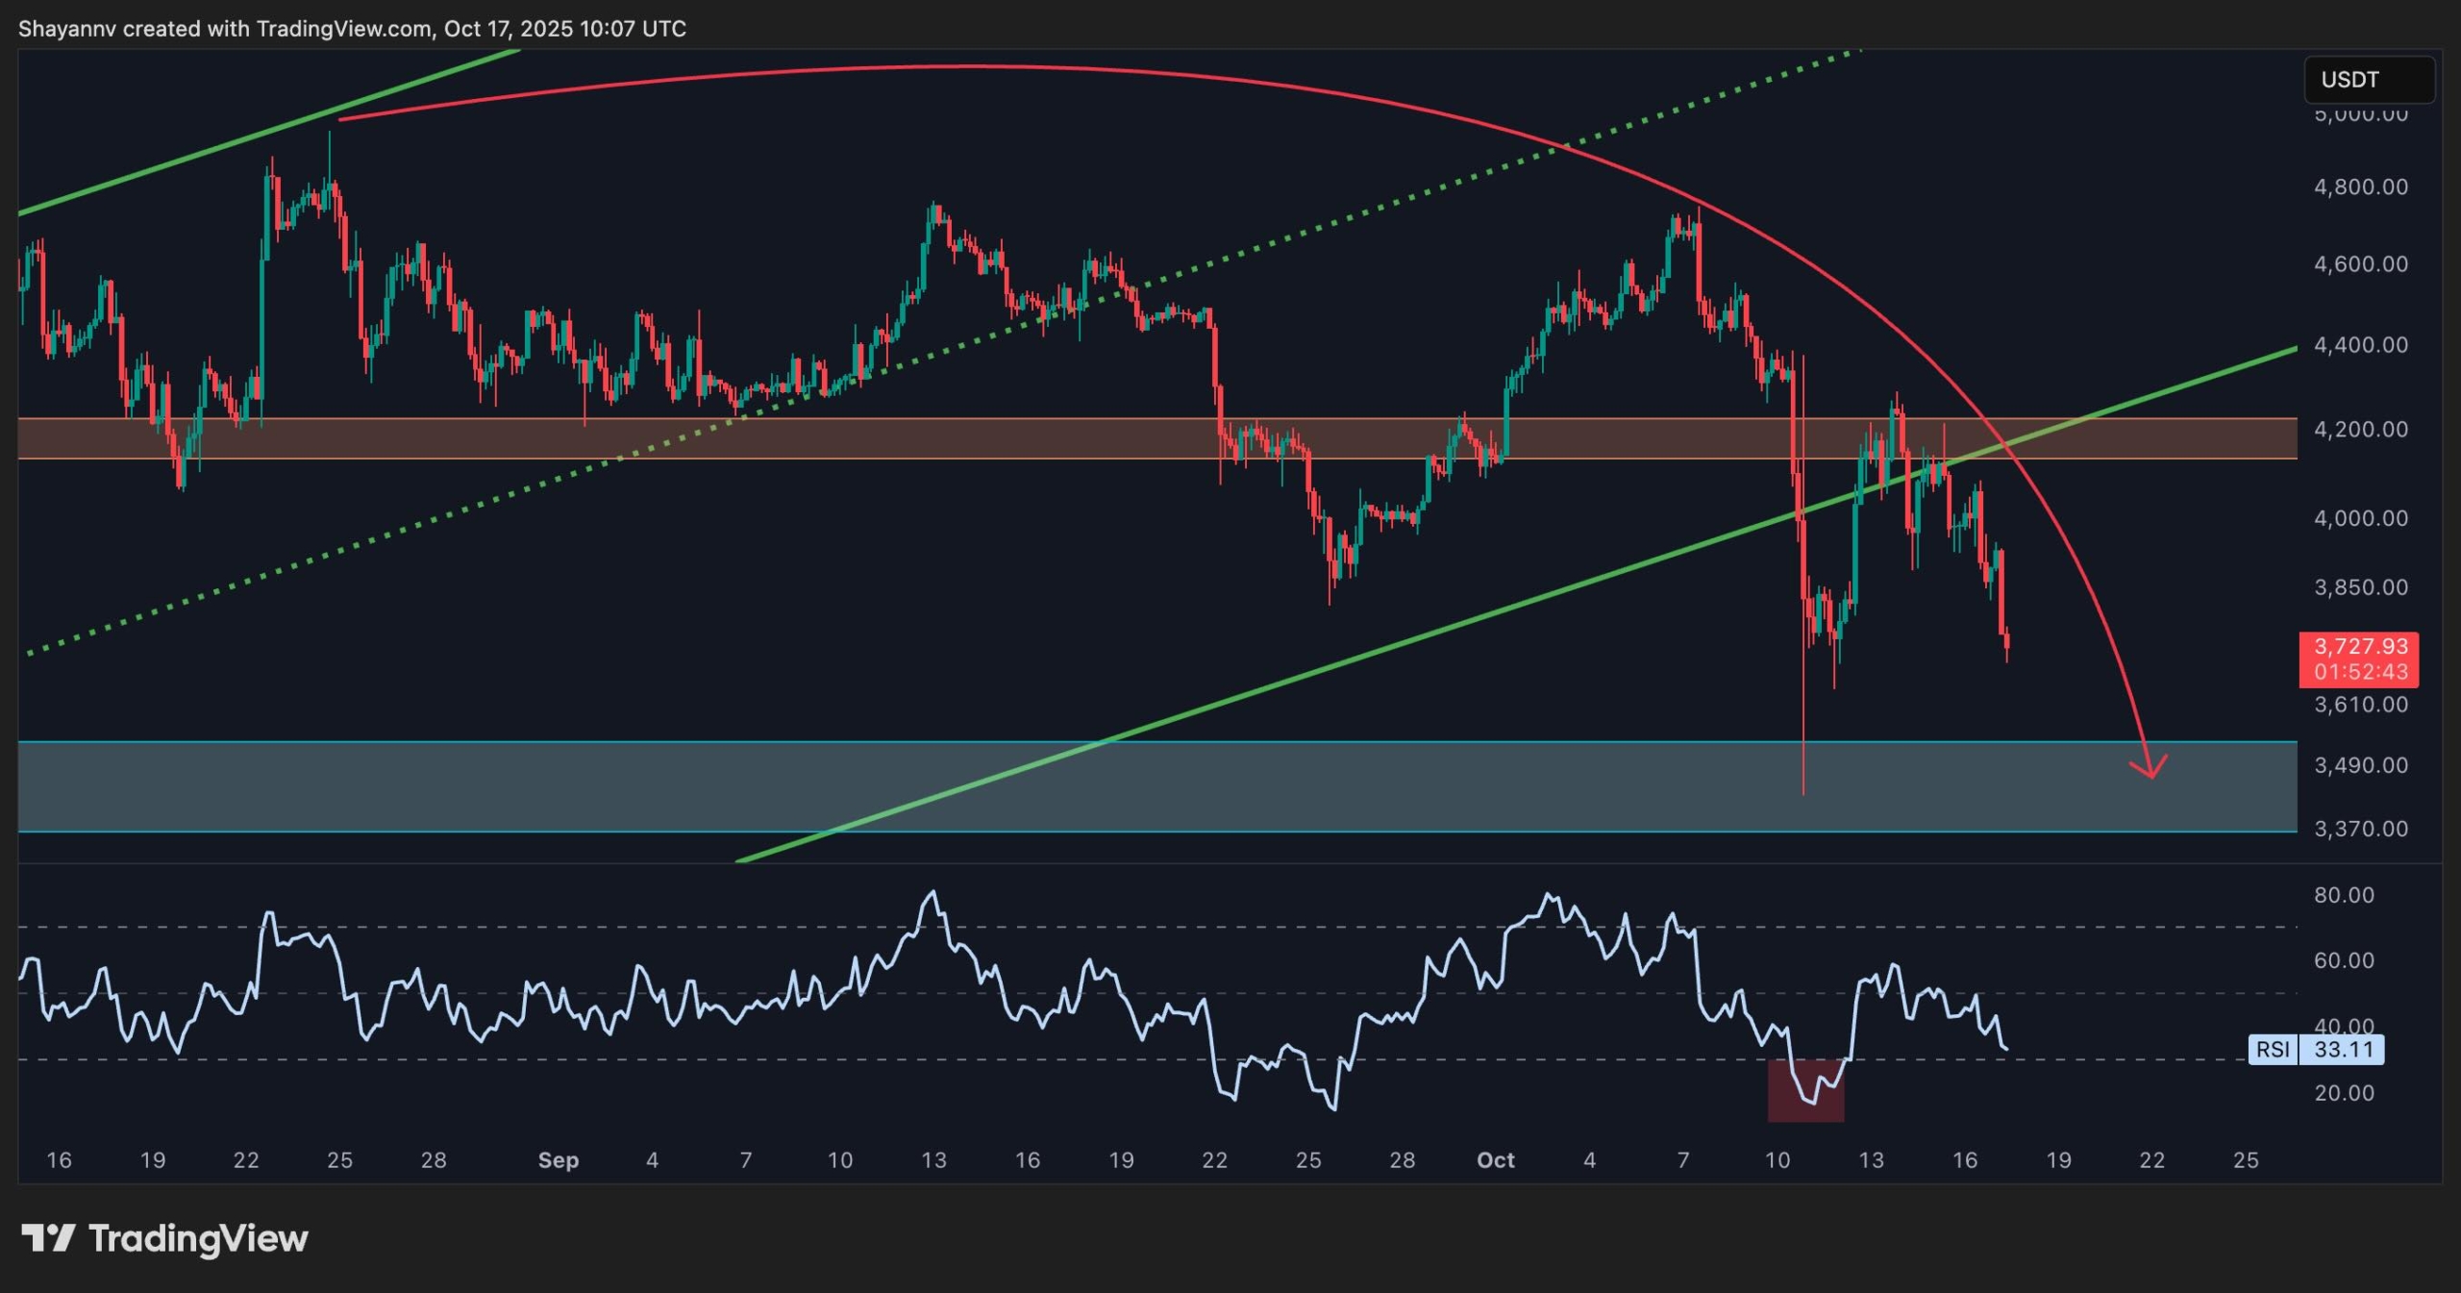Click the RSI 33.11 value label
The image size is (2461, 1293).
coord(2343,1049)
